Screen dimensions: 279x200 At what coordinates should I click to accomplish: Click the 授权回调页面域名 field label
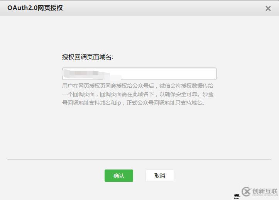coord(87,57)
